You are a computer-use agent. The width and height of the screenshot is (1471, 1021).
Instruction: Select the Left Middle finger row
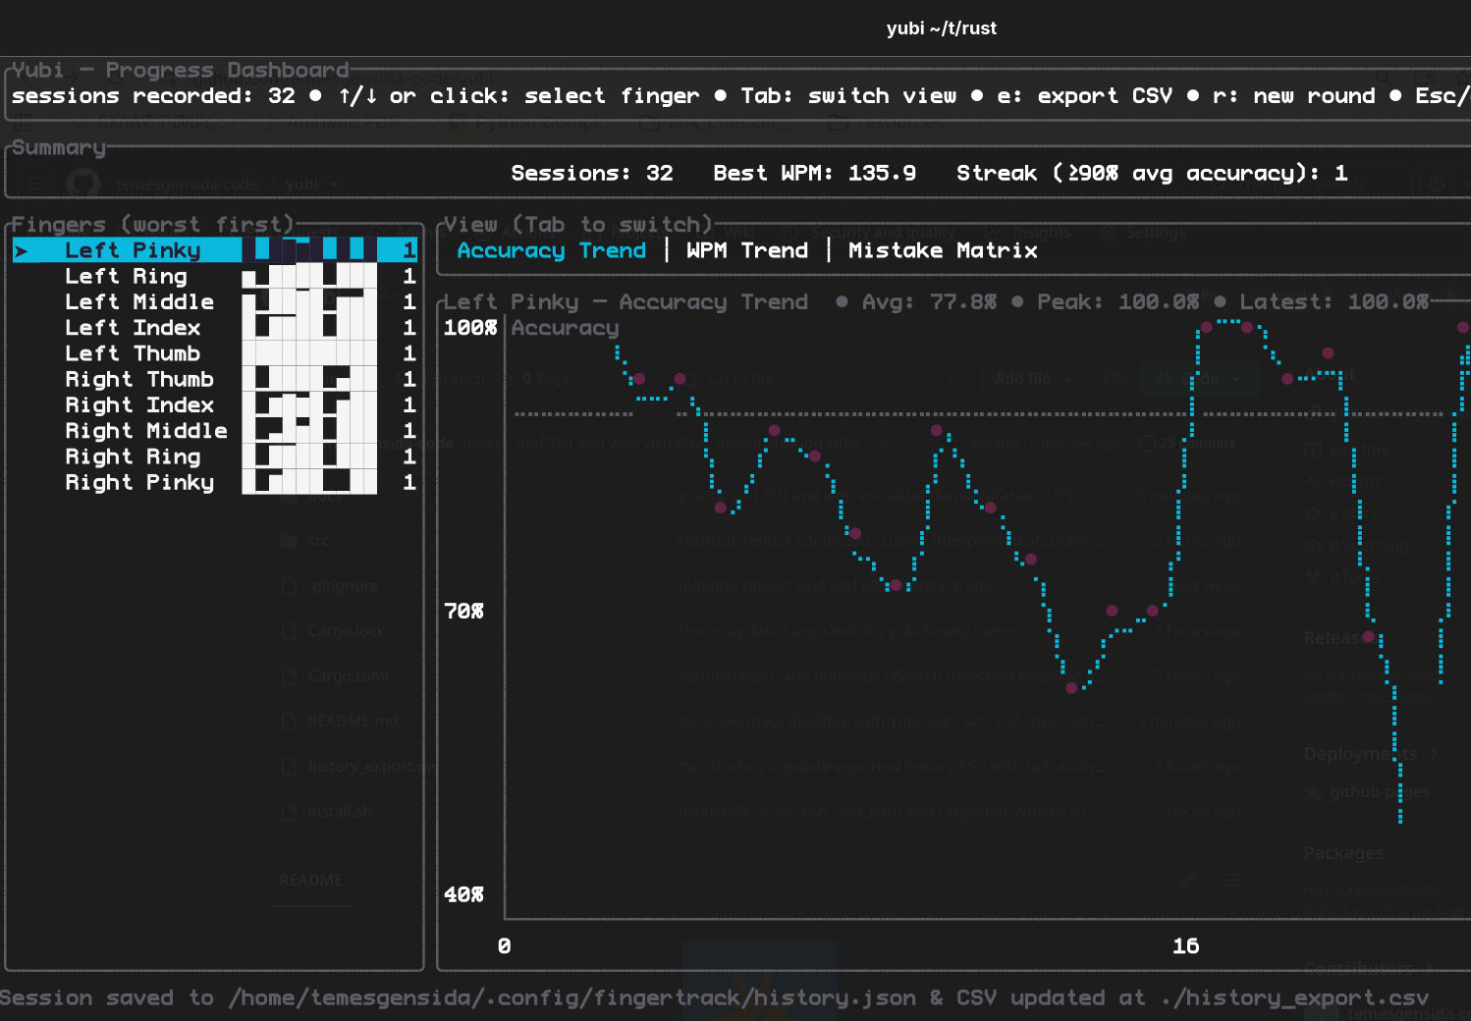coord(215,301)
